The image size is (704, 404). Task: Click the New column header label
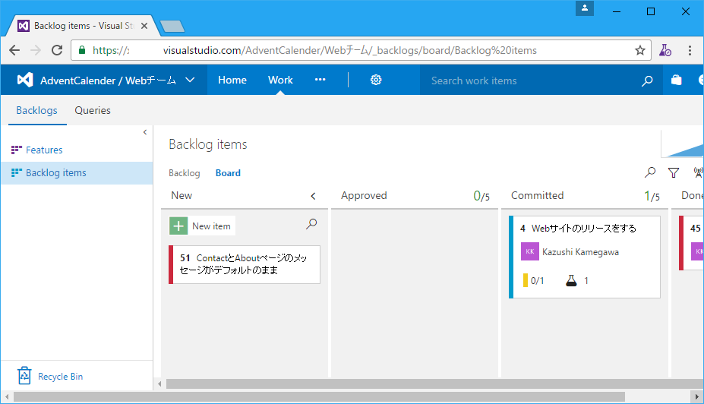[182, 196]
